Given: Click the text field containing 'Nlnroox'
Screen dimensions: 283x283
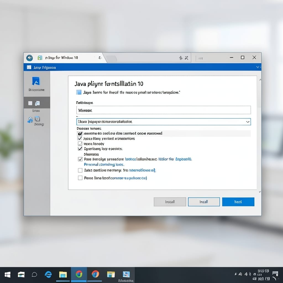Looking at the screenshot, I should tap(164, 110).
